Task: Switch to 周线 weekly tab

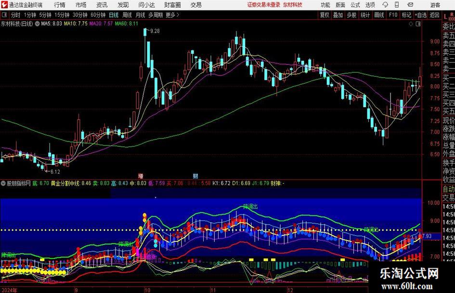Action: (127, 15)
